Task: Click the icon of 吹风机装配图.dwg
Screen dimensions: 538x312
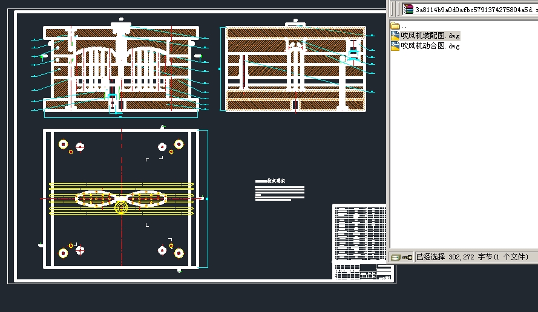Action: click(395, 35)
